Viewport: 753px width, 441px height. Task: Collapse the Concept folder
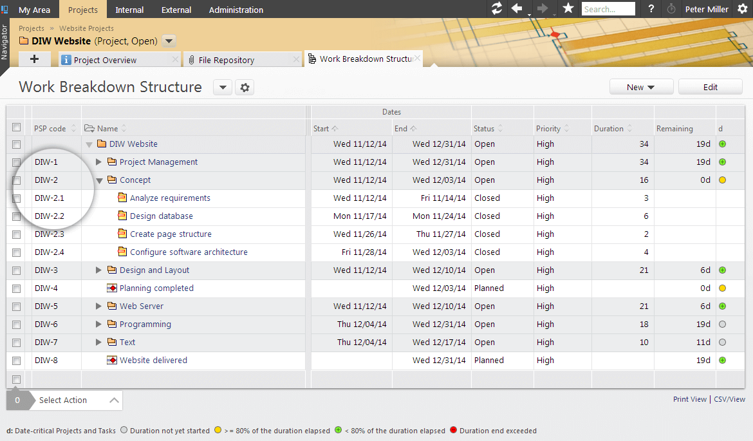[99, 181]
